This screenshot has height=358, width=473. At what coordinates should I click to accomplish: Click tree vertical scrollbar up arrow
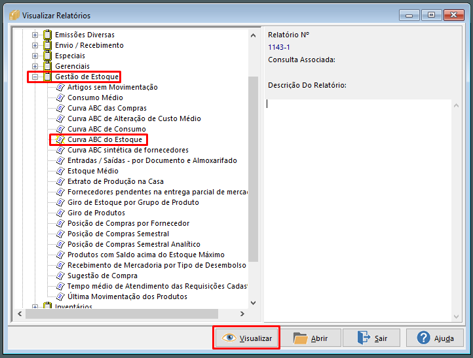(x=254, y=35)
